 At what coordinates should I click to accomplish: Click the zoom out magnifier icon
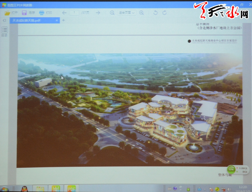point(112,13)
